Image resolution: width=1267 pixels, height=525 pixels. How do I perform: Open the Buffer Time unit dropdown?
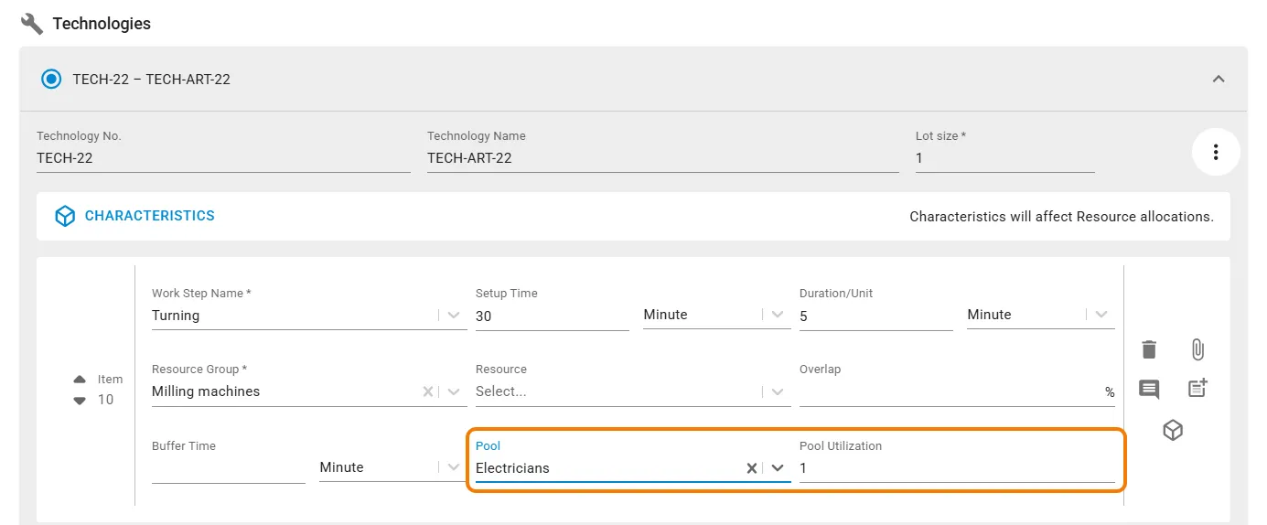coord(454,467)
